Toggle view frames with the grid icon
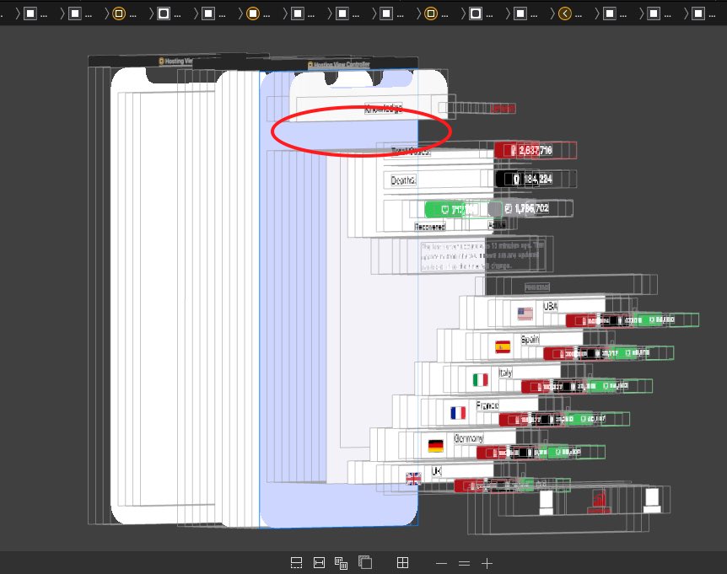The height and width of the screenshot is (574, 727). tap(404, 562)
